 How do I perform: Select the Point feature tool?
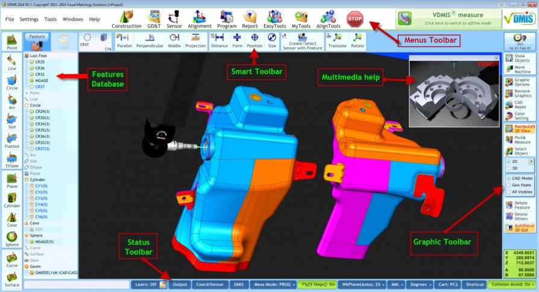[x=11, y=42]
